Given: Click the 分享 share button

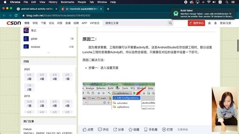Looking at the screenshot, I should pos(119,130).
